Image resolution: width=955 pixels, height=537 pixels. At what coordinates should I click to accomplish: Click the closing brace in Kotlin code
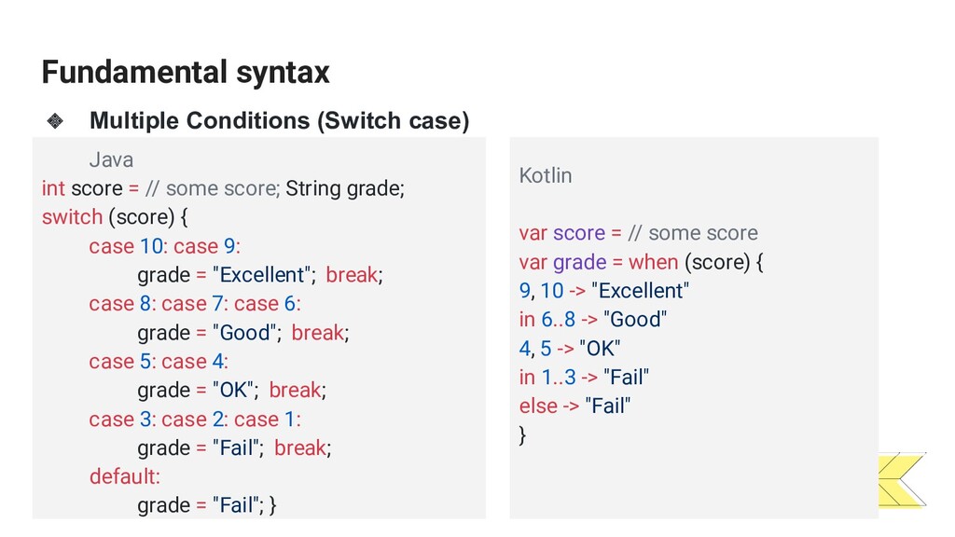(x=522, y=434)
